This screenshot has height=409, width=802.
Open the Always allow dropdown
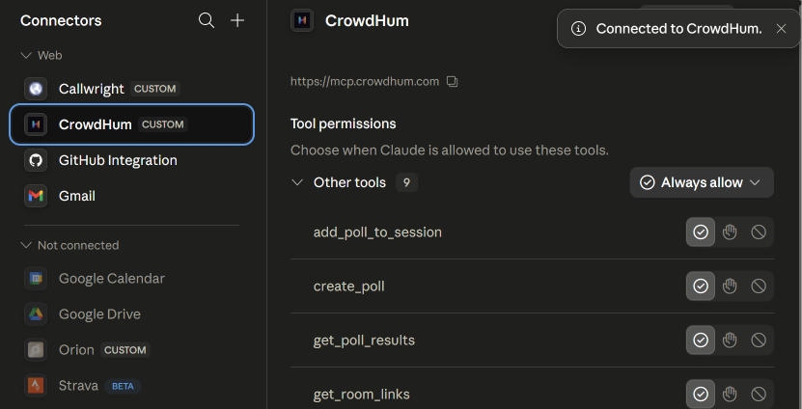[x=702, y=182]
